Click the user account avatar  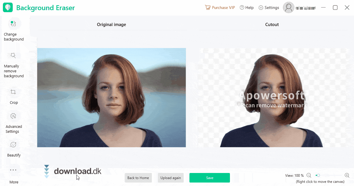288,8
